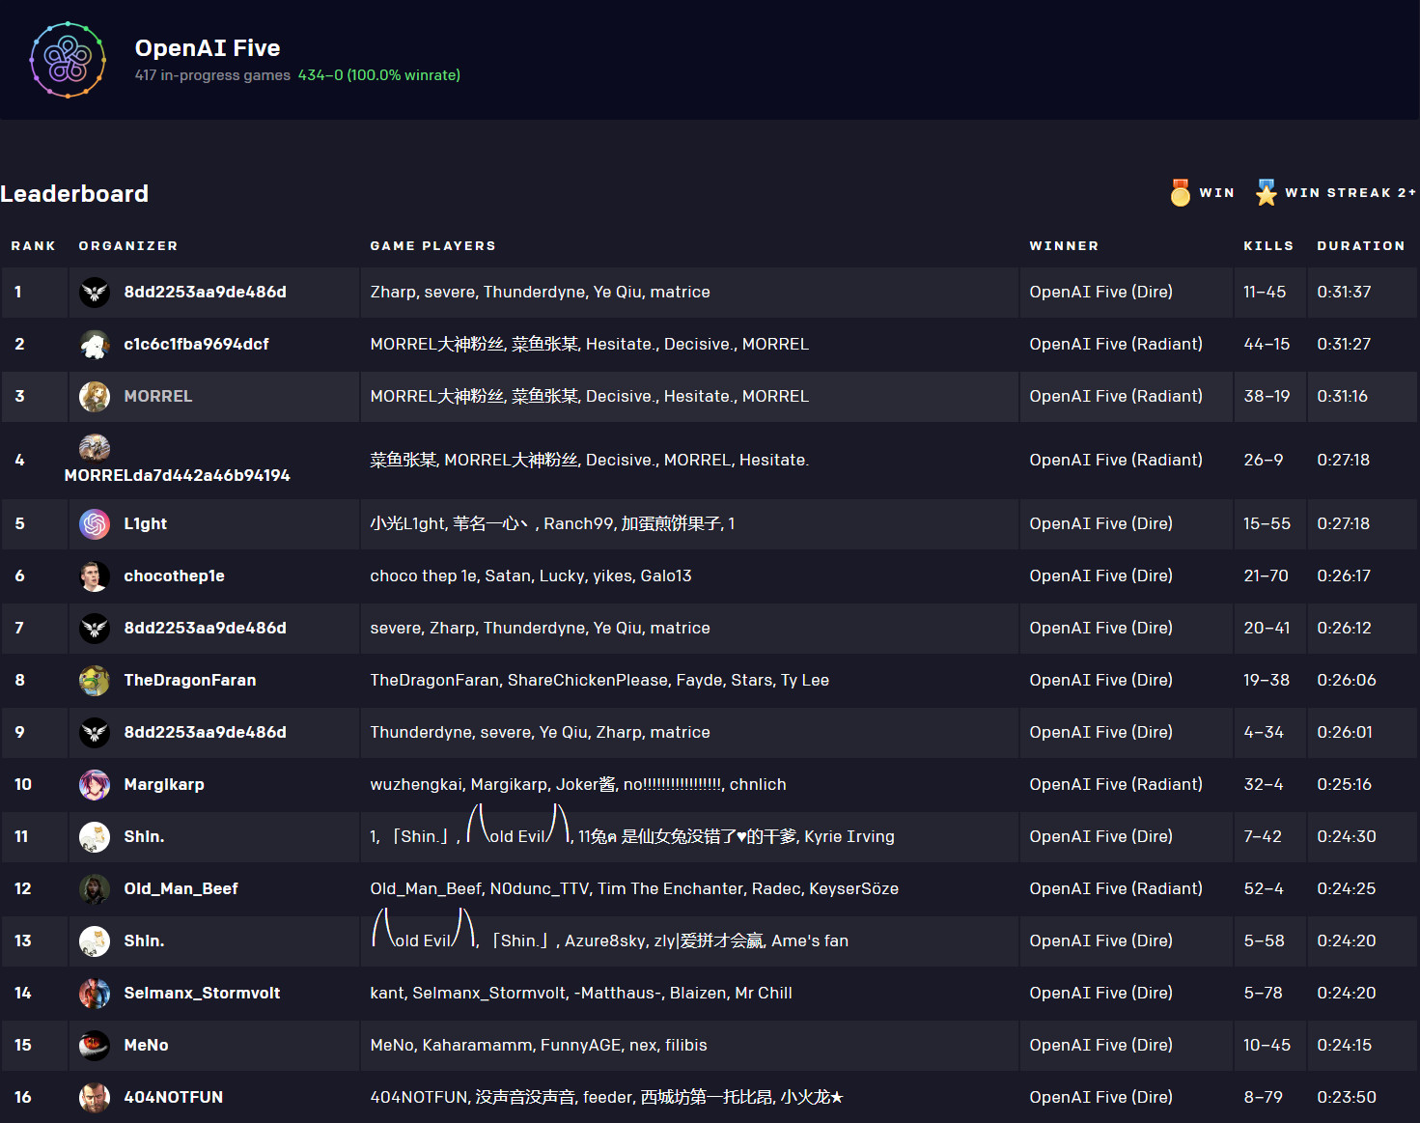Click the gold Win medal icon
Image resolution: width=1420 pixels, height=1123 pixels.
click(1180, 193)
